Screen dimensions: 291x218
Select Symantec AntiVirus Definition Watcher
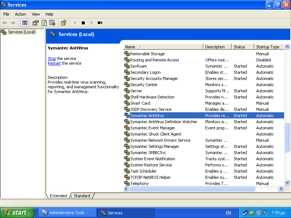tap(204, 122)
